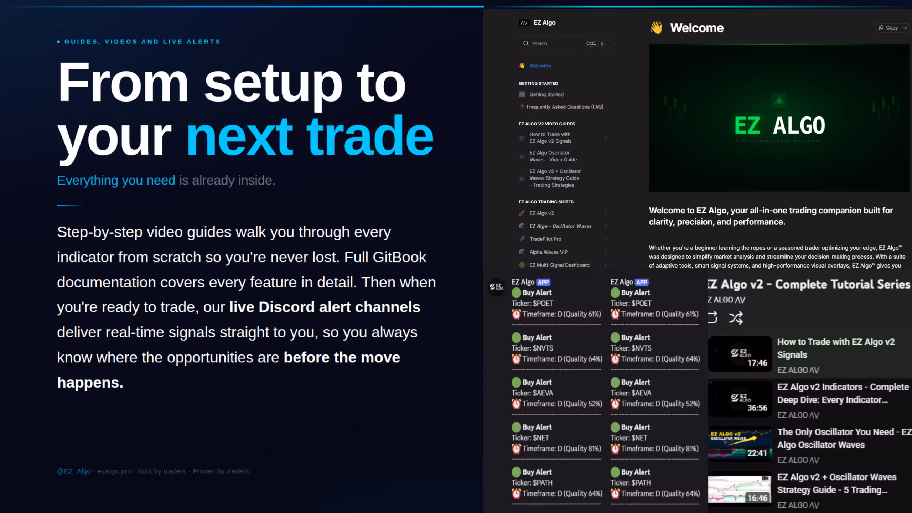Click the EZ Algo logo icon in sidebar
The image size is (912, 513).
pos(524,23)
